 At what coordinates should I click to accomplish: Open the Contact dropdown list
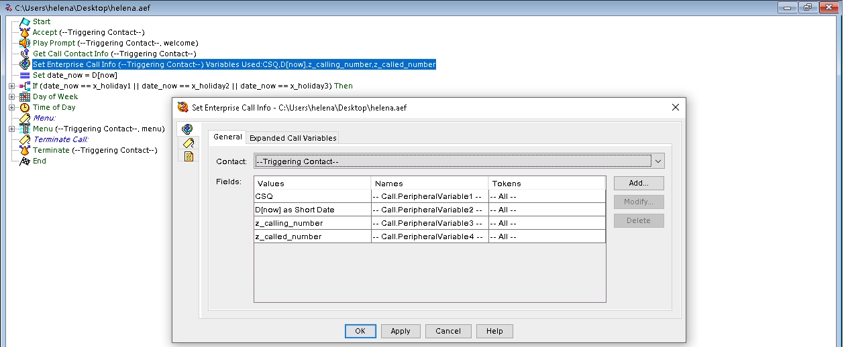(657, 161)
